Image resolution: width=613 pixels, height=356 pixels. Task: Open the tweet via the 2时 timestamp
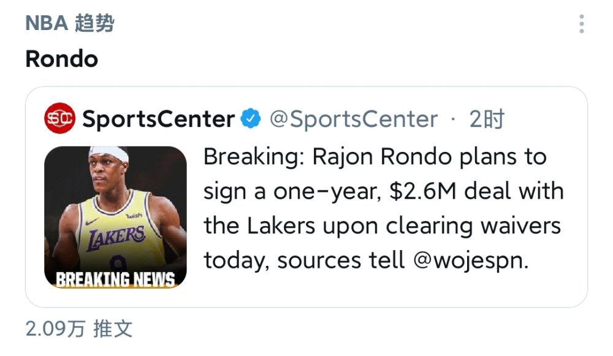(487, 119)
